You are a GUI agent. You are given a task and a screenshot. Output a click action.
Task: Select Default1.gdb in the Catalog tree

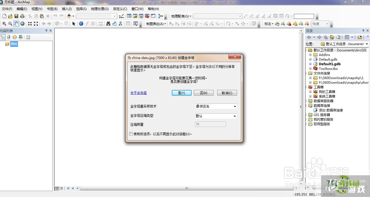click(329, 64)
